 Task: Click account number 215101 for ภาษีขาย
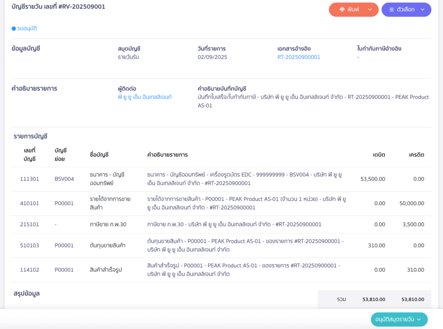click(29, 225)
